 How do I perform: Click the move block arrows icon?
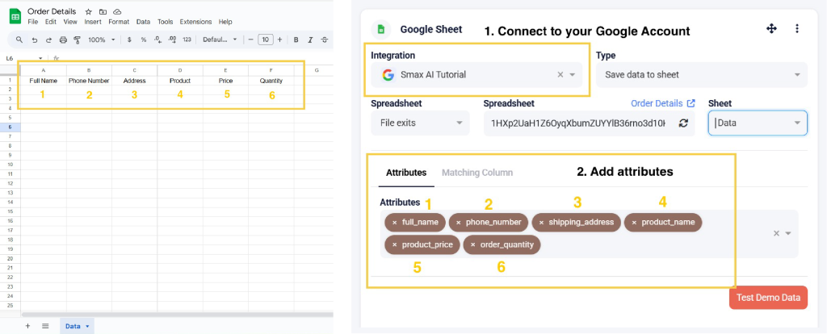771,28
